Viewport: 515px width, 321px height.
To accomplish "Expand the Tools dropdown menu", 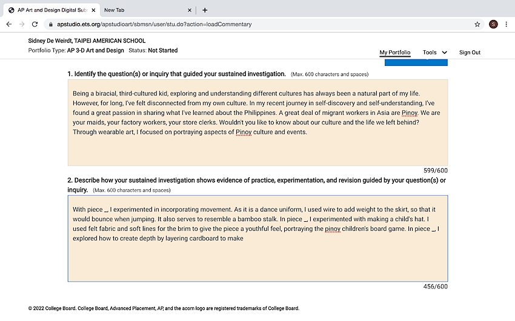I will pos(434,53).
